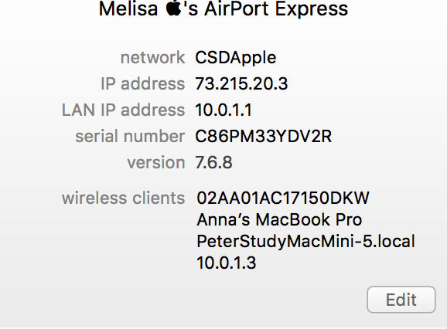
Task: Select the Melisa's AirPort Express title
Action: point(223,8)
